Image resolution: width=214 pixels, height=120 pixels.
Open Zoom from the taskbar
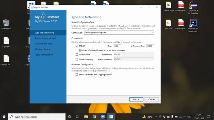[103, 117]
